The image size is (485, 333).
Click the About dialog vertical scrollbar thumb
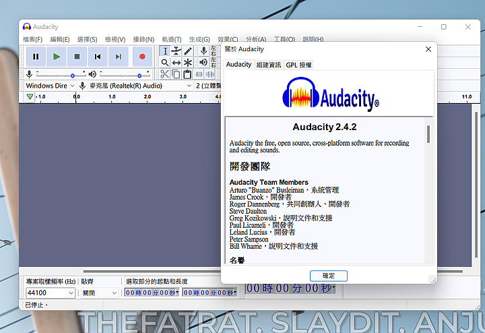(428, 134)
